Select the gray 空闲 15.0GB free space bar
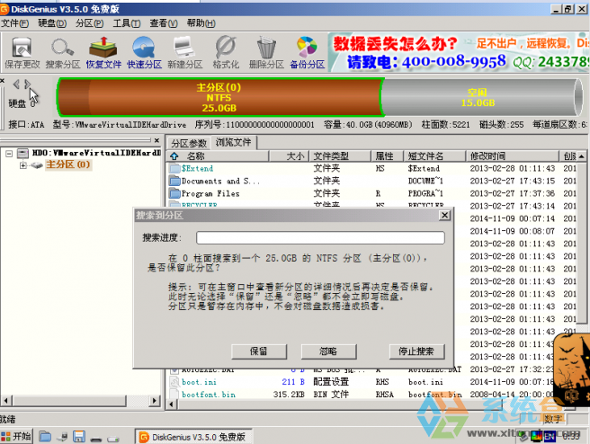 click(483, 98)
